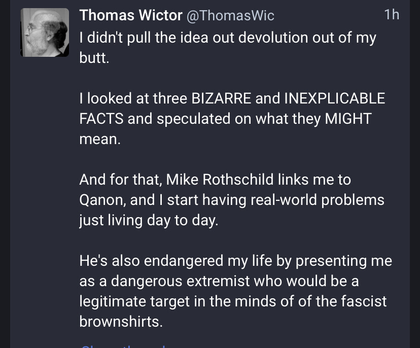Click the paragraph starting "He's also endangered"
This screenshot has height=348, width=420.
click(x=235, y=291)
